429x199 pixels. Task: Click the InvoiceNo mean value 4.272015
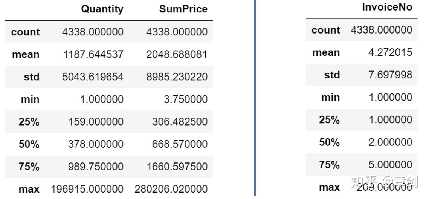click(390, 52)
